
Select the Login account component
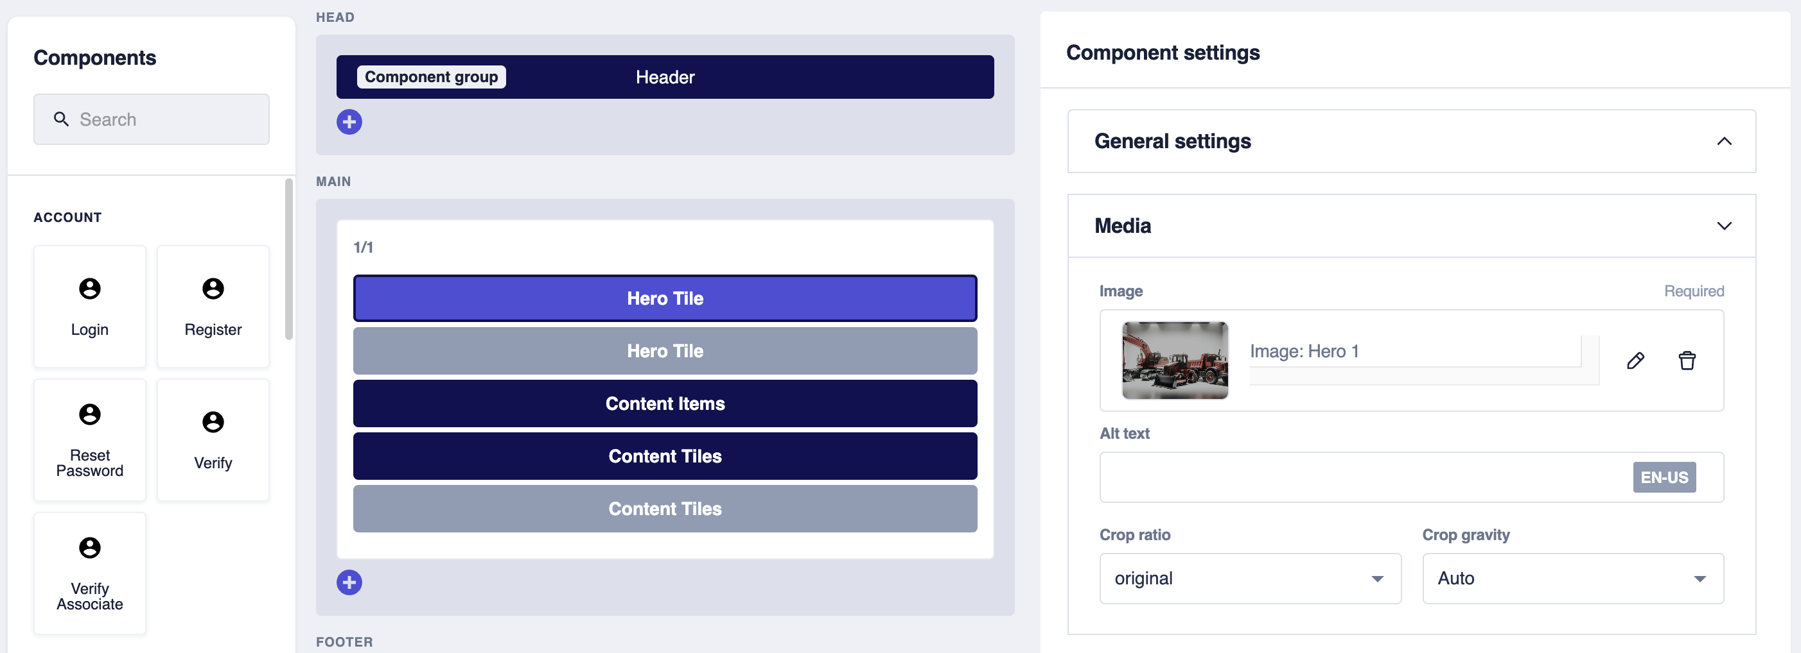tap(89, 306)
